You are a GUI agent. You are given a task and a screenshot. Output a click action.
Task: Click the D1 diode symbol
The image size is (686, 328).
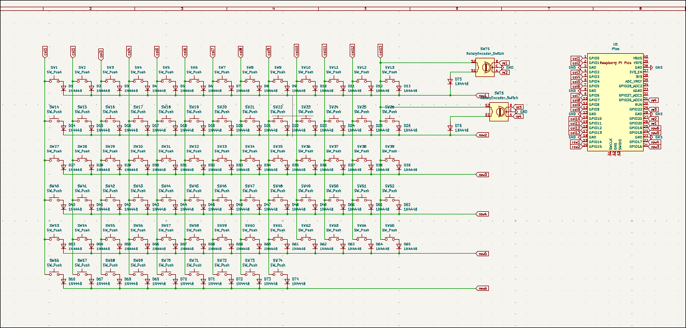63,88
